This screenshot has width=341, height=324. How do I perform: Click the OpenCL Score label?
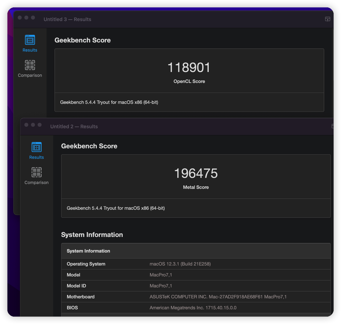(189, 81)
